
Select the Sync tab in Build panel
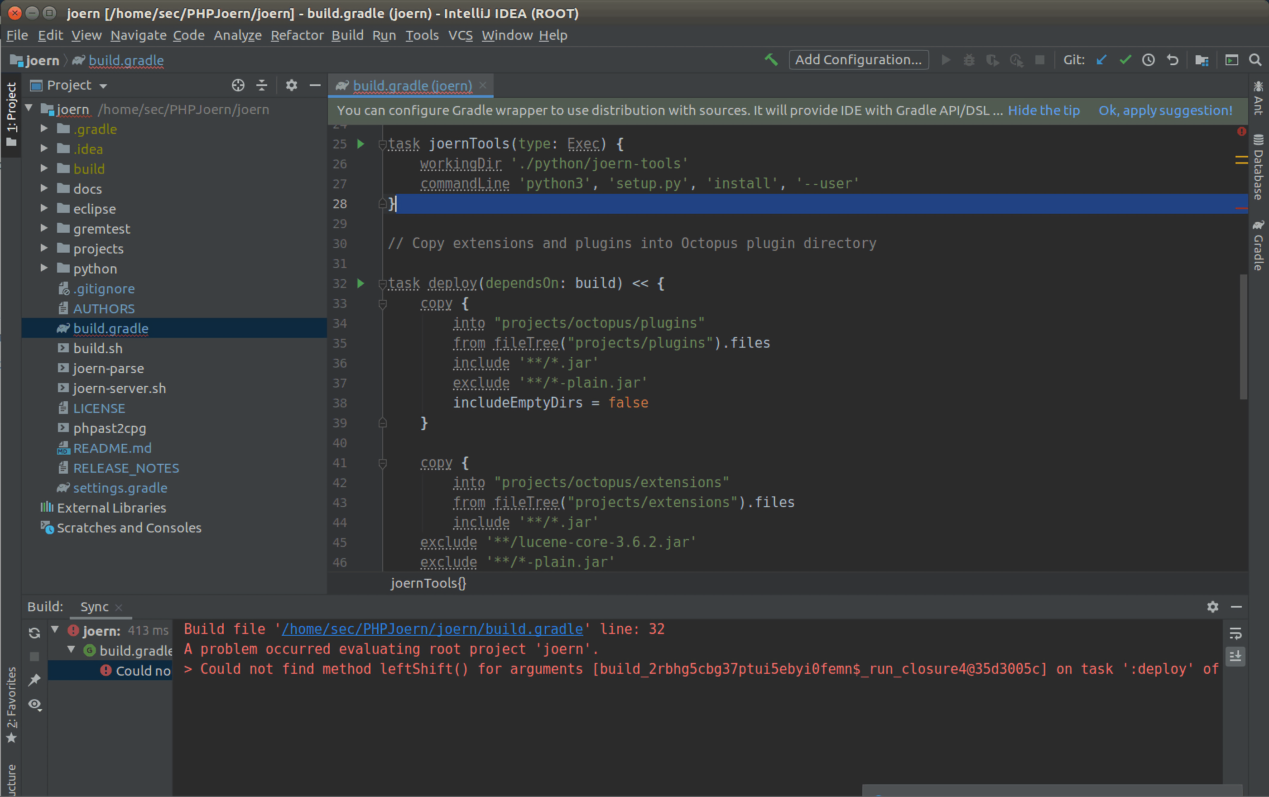[95, 607]
